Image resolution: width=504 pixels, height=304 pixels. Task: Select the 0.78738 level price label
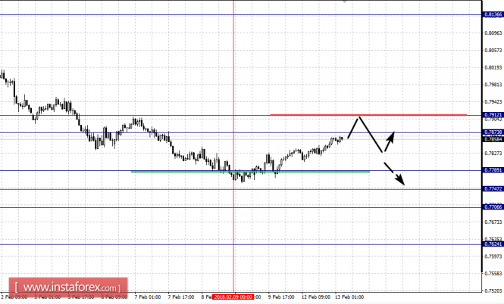tap(493, 132)
